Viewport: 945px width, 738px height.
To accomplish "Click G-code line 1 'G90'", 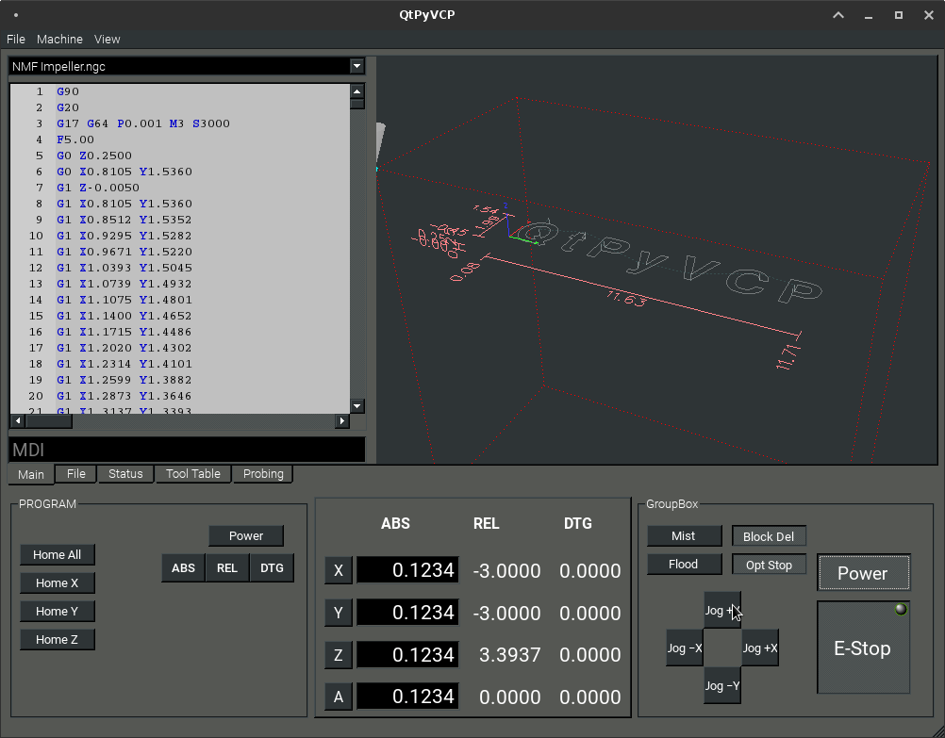I will pos(68,91).
